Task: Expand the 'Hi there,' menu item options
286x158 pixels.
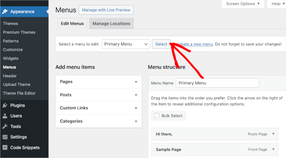Action: click(x=273, y=134)
